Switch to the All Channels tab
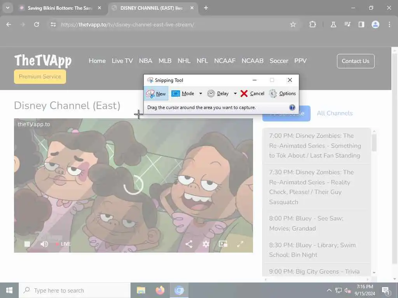The width and height of the screenshot is (398, 298). point(335,113)
